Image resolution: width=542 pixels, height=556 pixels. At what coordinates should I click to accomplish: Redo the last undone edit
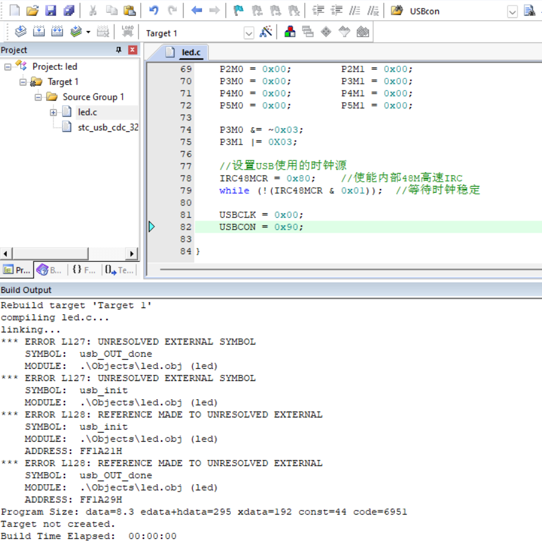(173, 11)
